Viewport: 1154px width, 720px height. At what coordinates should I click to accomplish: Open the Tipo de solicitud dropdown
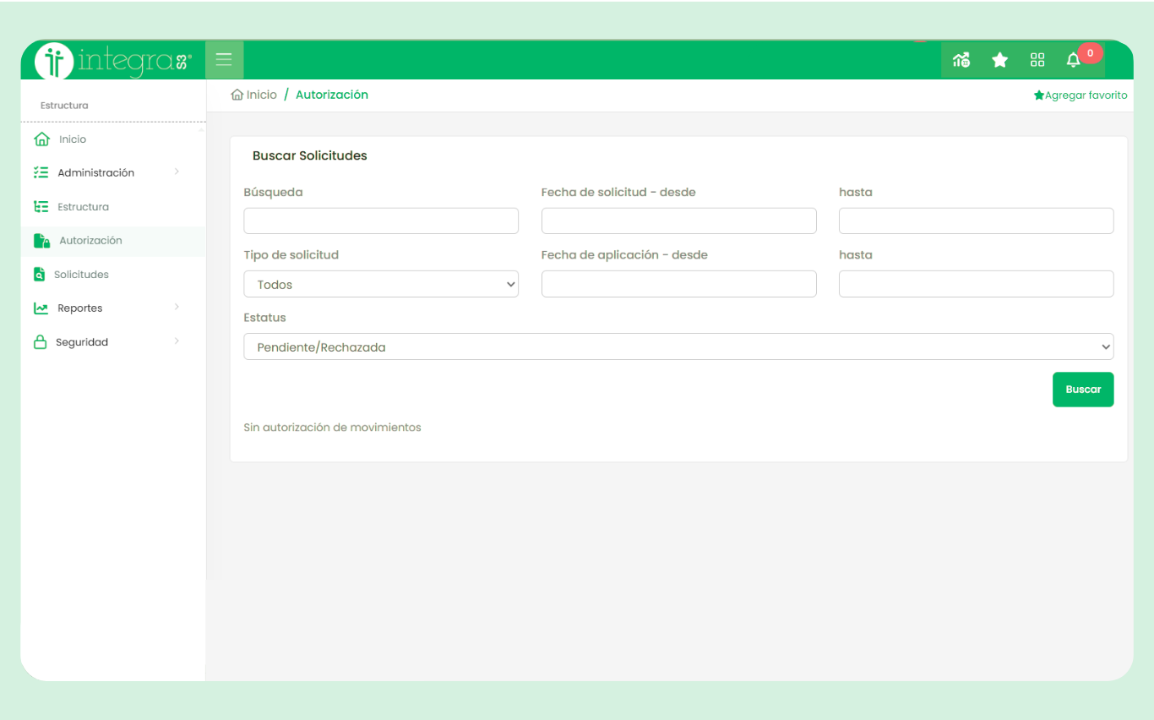[x=381, y=284]
